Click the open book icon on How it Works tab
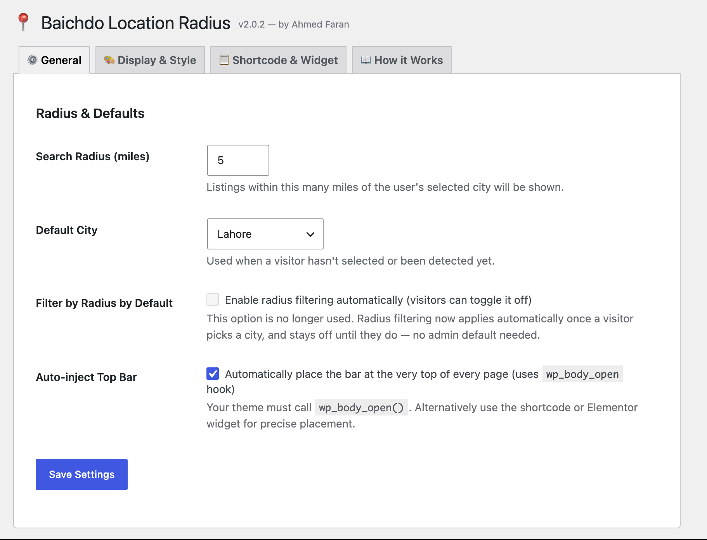 tap(366, 60)
